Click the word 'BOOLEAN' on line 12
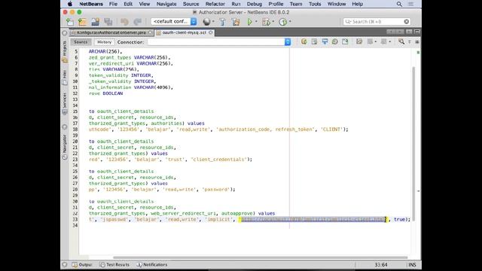The width and height of the screenshot is (482, 271). click(x=112, y=93)
